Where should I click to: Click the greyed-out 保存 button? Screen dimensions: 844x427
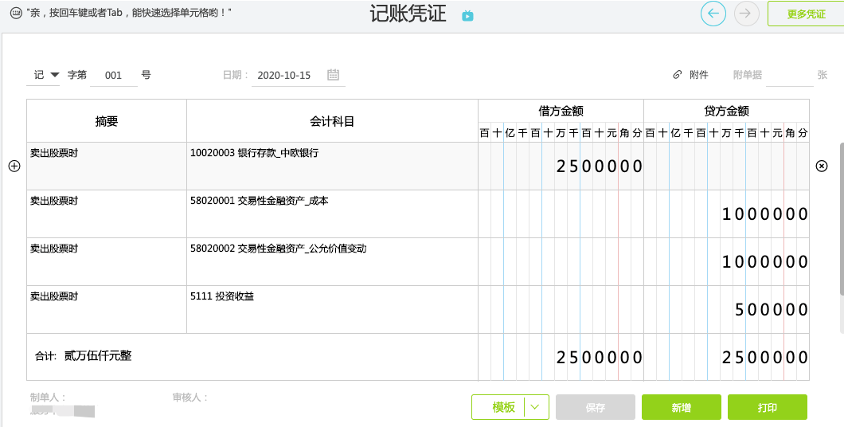click(595, 407)
